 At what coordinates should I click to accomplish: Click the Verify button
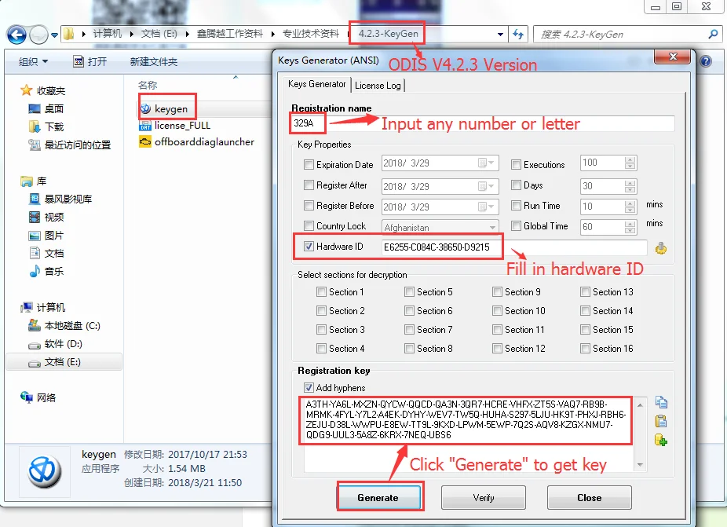pyautogui.click(x=483, y=497)
